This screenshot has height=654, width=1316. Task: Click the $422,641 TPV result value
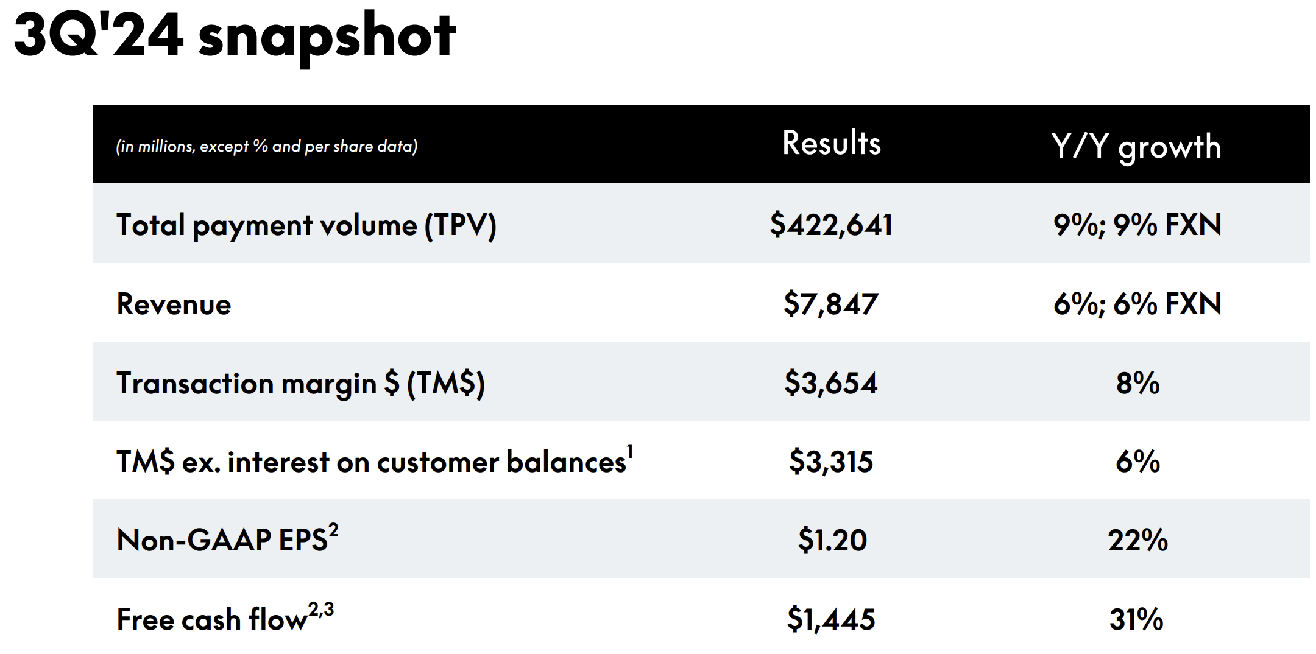pyautogui.click(x=831, y=225)
